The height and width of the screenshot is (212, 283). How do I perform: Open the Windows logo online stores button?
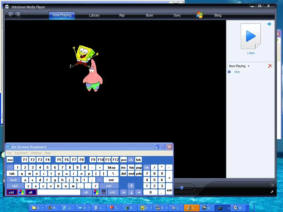(200, 15)
